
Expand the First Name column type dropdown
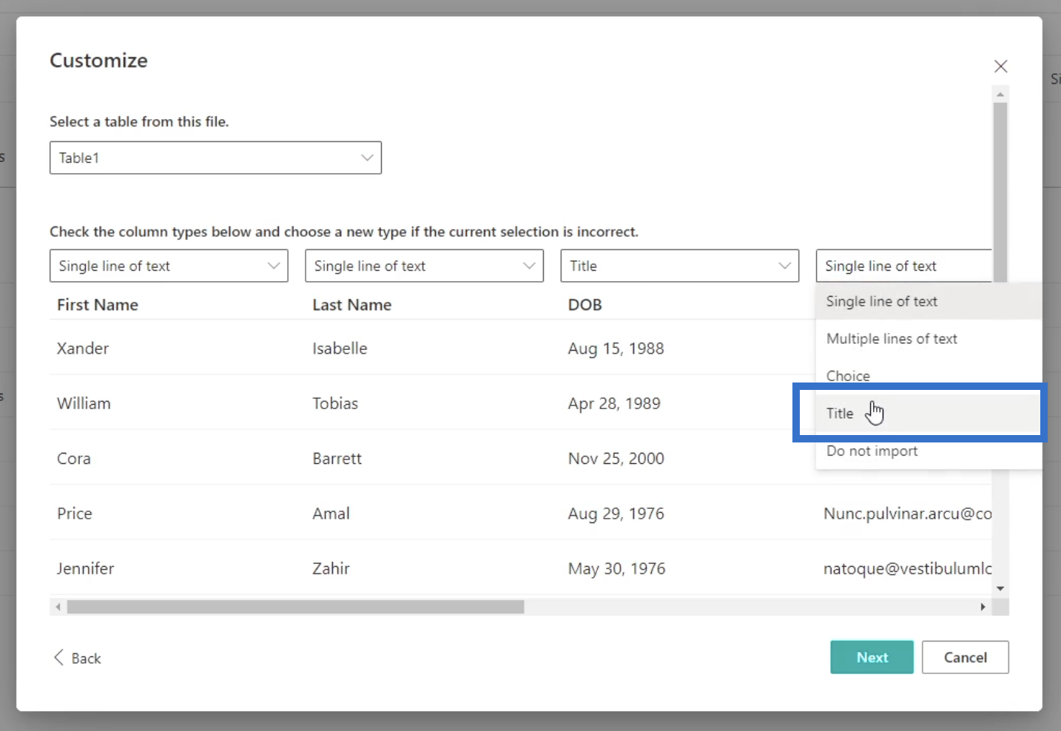[x=169, y=266]
